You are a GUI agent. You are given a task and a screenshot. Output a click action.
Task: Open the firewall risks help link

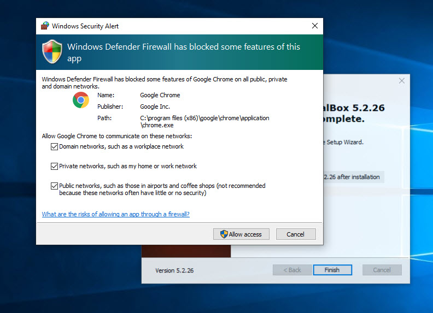point(116,214)
